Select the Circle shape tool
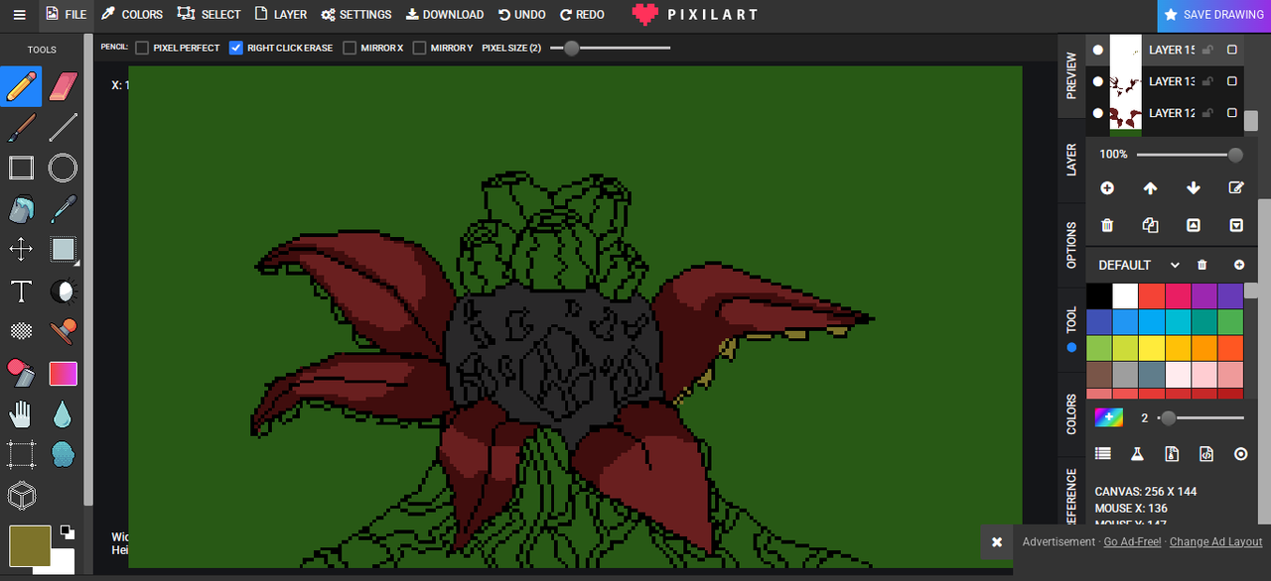Viewport: 1271px width, 581px height. [x=63, y=169]
